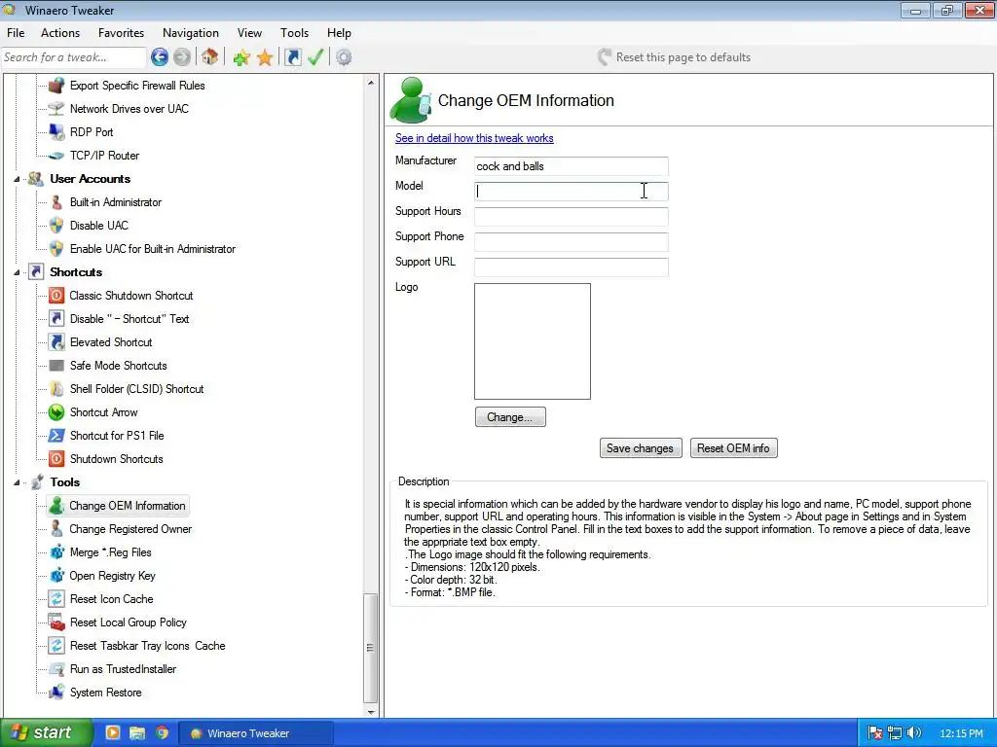The image size is (997, 747).
Task: Click the TCP/IP Router icon
Action: click(x=56, y=156)
